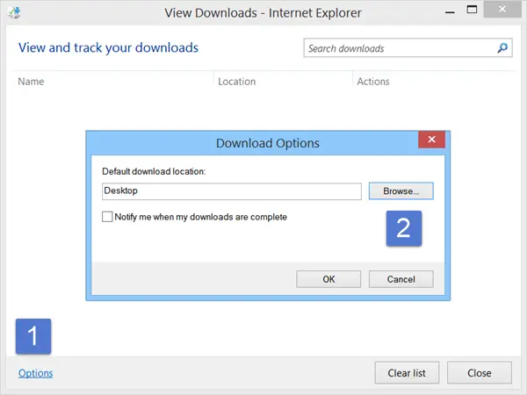Screen dimensions: 527x395
Task: Confirm with the OK button
Action: pyautogui.click(x=328, y=279)
